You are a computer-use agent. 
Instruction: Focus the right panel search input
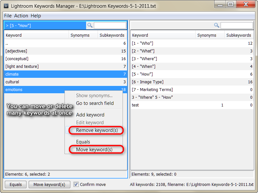pyautogui.click(x=237, y=26)
